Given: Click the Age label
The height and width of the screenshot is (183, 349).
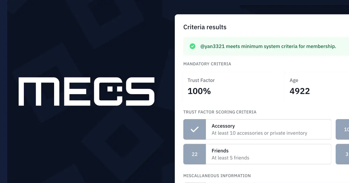Looking at the screenshot, I should point(294,80).
